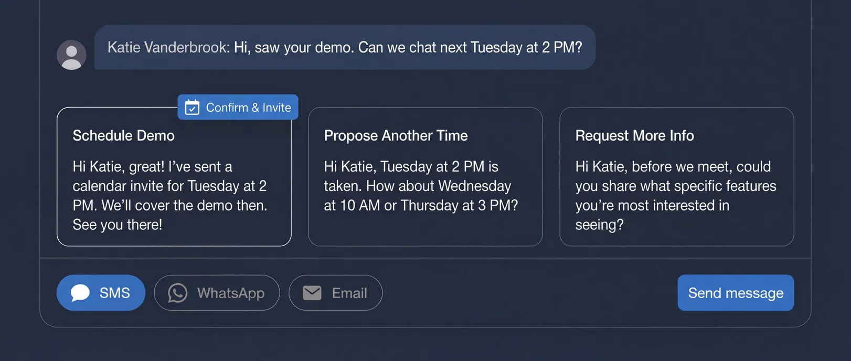Click the WhatsApp logo icon

click(x=177, y=293)
